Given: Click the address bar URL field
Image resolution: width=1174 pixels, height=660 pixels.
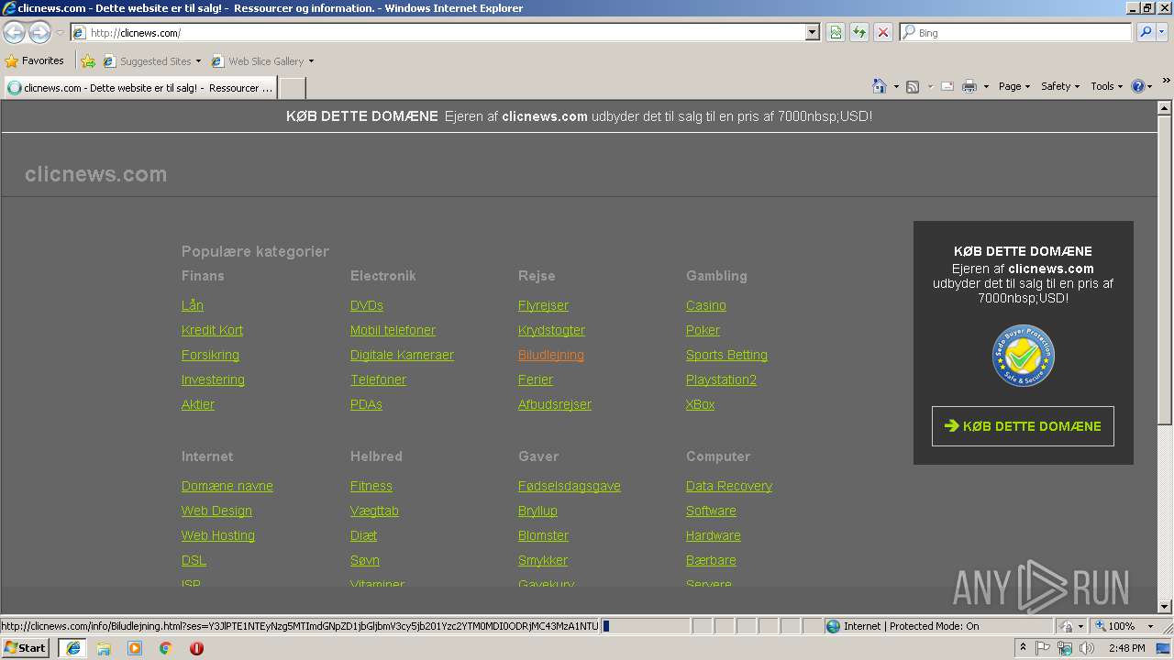Looking at the screenshot, I should tap(446, 32).
